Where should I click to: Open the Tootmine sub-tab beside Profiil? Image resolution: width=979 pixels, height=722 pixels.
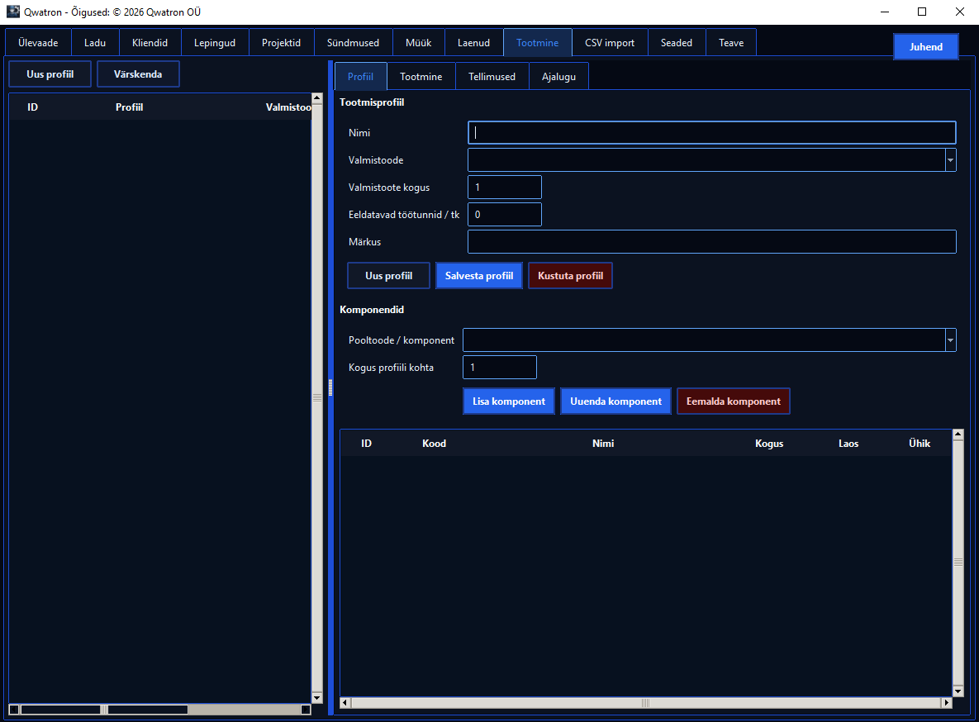pyautogui.click(x=421, y=76)
